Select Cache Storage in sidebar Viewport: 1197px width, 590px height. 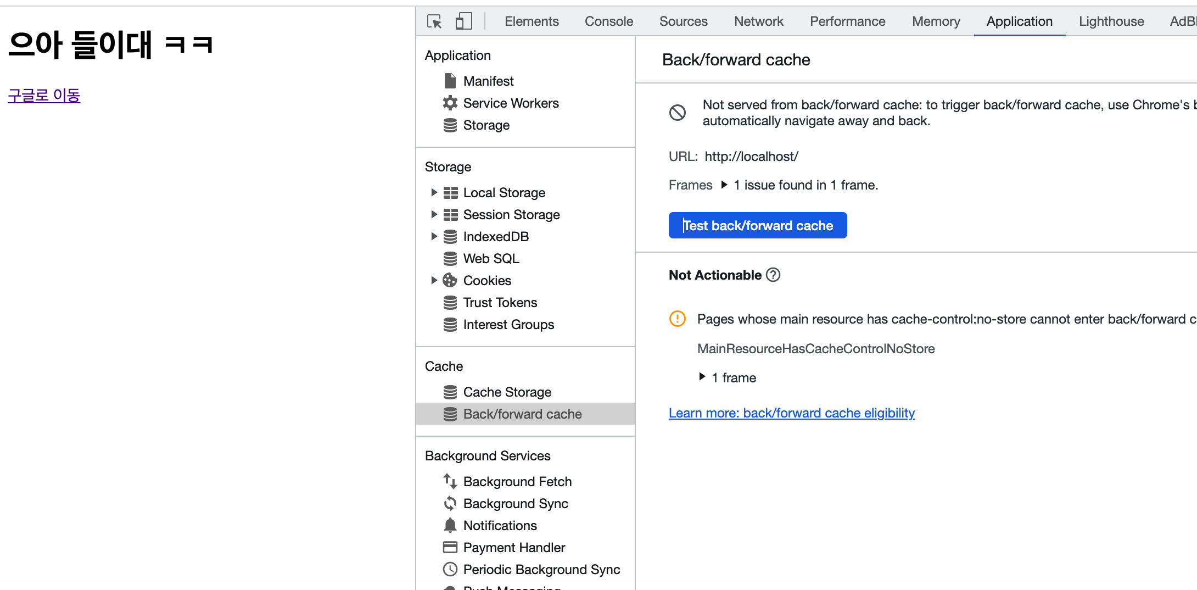pyautogui.click(x=507, y=392)
